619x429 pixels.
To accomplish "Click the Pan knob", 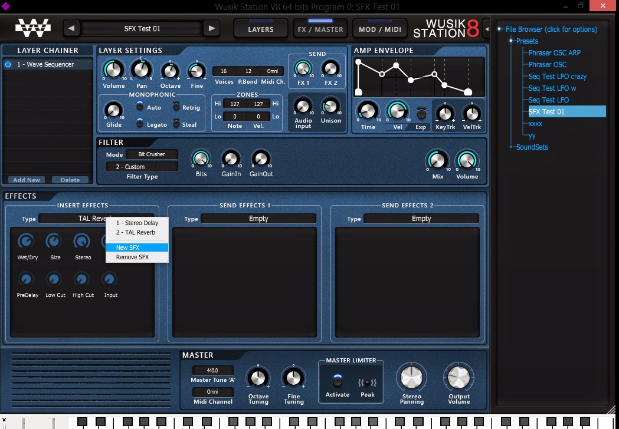I will [x=142, y=70].
